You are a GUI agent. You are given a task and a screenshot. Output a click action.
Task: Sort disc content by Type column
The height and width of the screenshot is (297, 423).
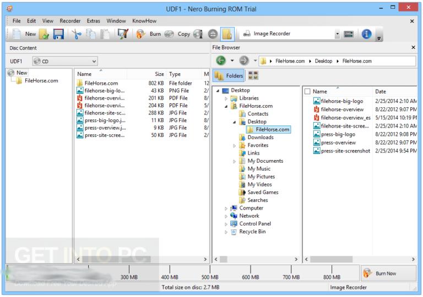click(x=175, y=74)
